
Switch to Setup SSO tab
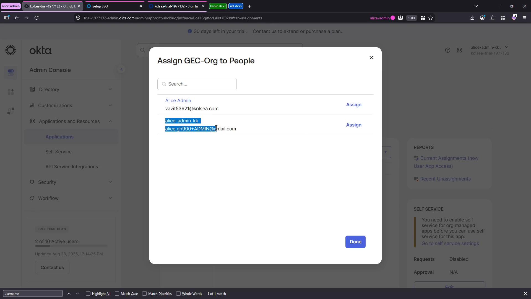click(114, 6)
